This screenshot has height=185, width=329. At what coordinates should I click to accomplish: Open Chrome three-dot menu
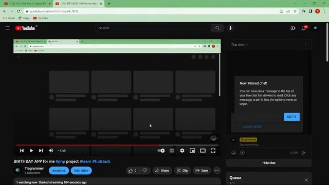pyautogui.click(x=324, y=11)
